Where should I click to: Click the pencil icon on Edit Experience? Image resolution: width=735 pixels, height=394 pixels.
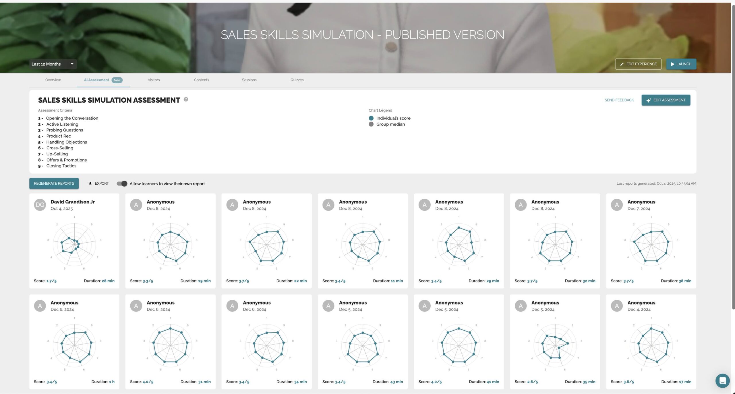[622, 64]
